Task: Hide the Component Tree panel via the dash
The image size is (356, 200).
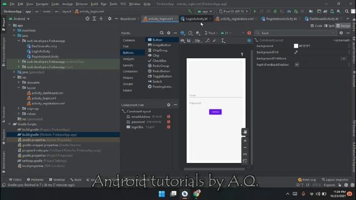Action: [x=175, y=105]
